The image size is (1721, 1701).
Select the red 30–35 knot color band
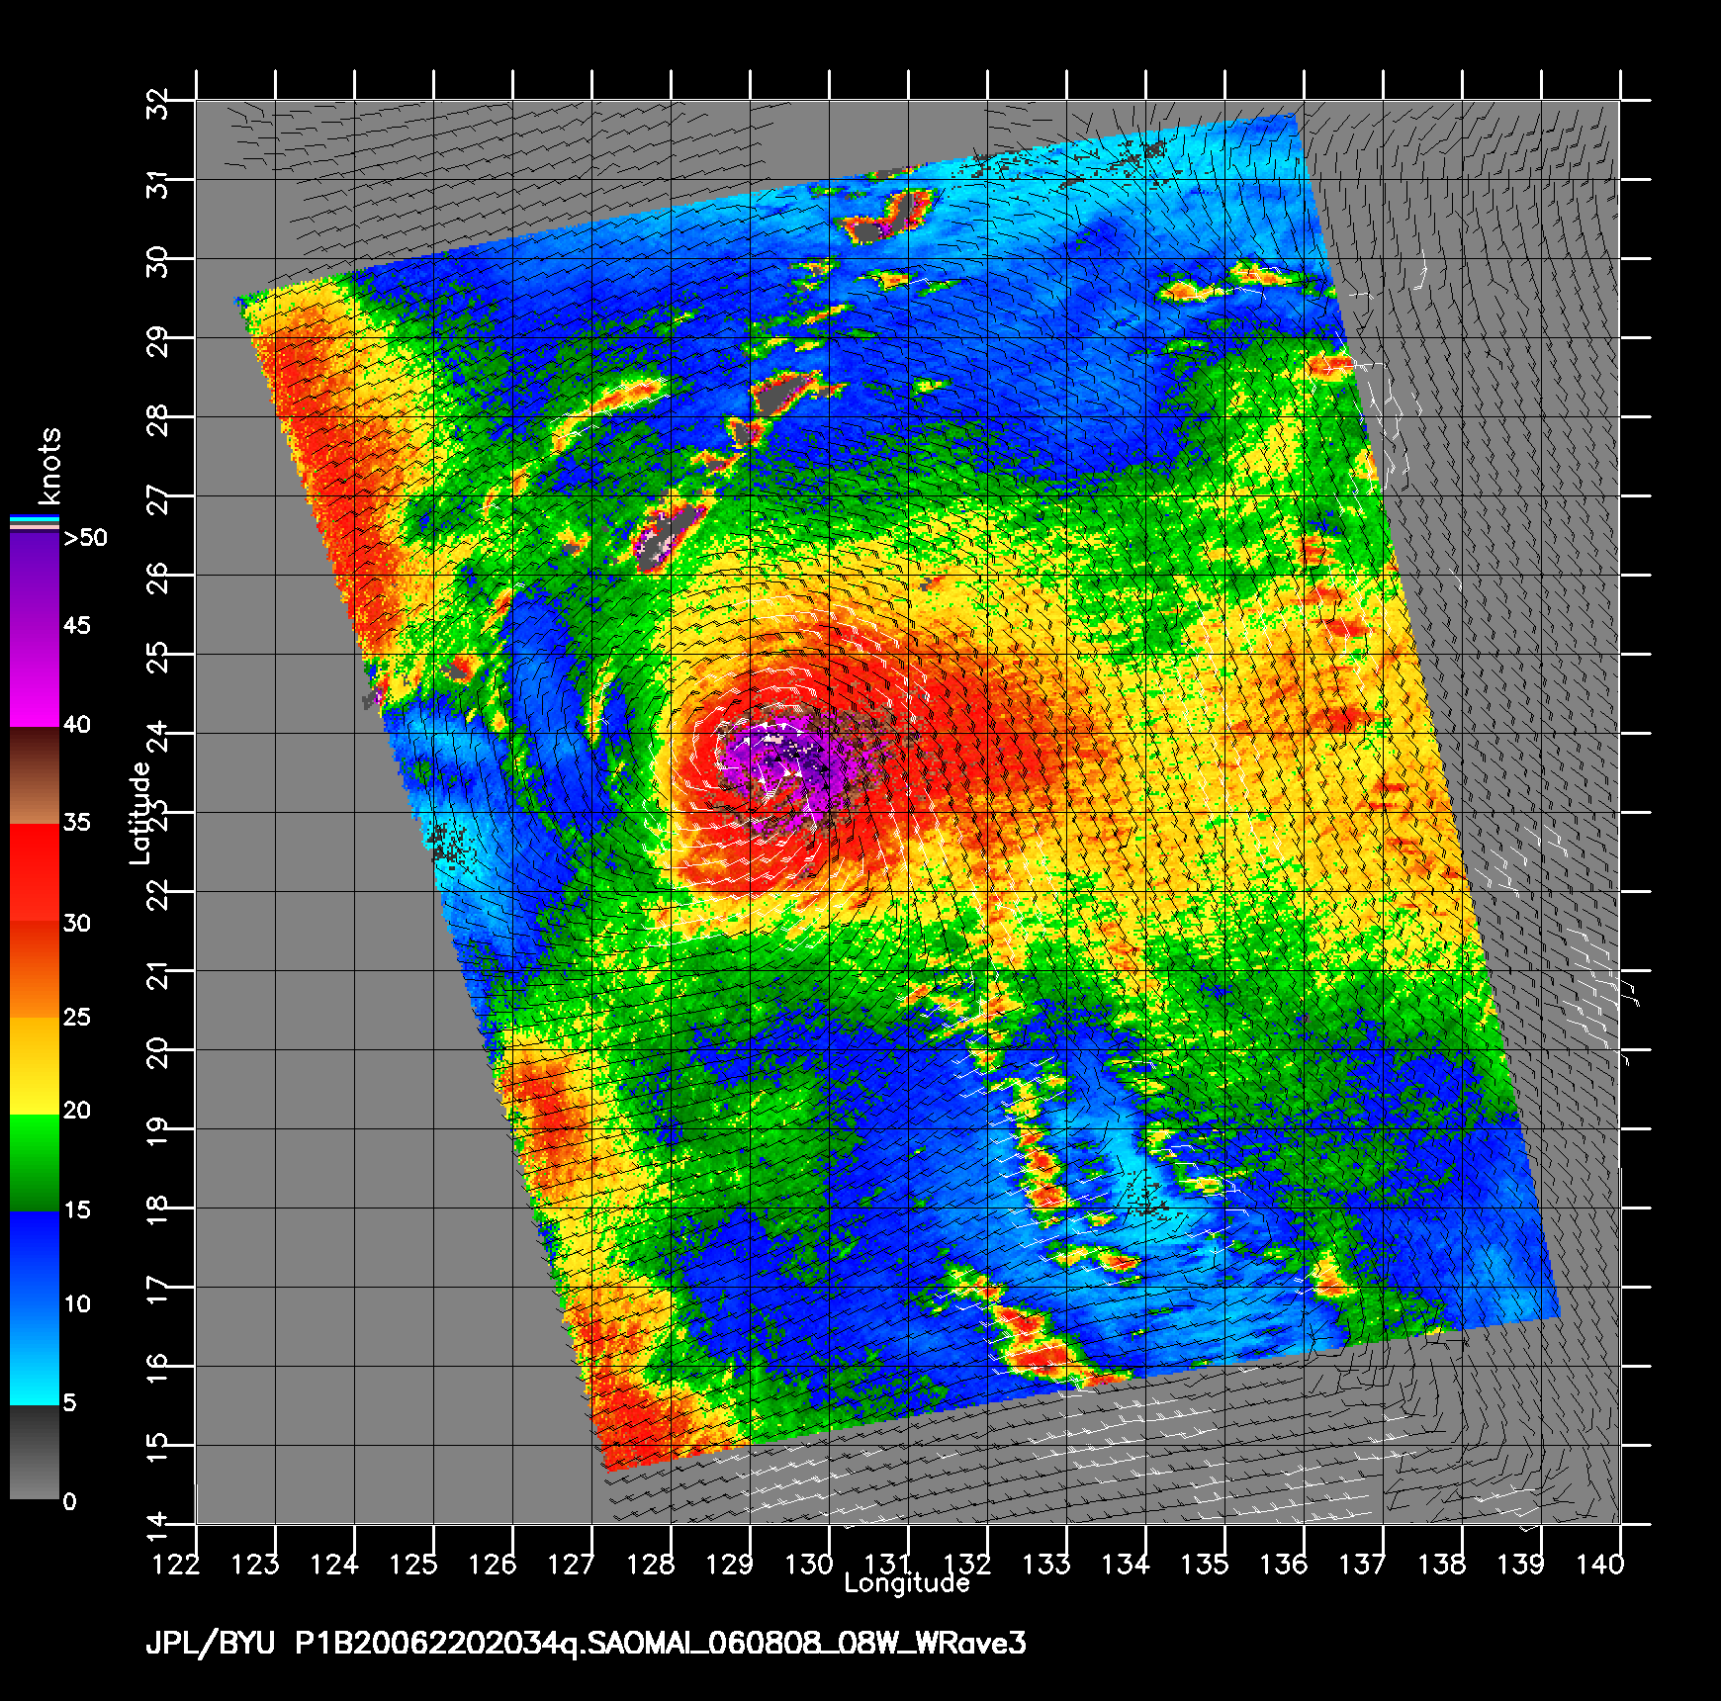(x=35, y=873)
